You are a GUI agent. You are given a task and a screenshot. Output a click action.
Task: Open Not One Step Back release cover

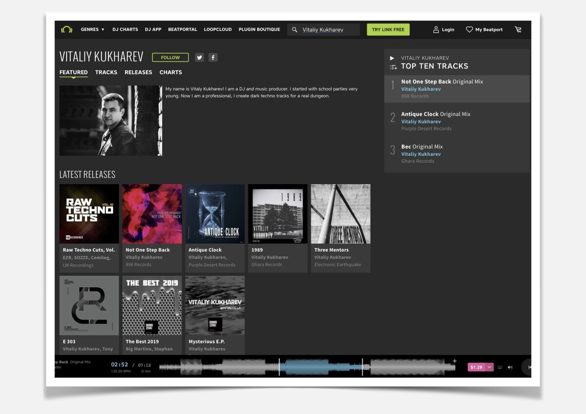click(x=152, y=214)
